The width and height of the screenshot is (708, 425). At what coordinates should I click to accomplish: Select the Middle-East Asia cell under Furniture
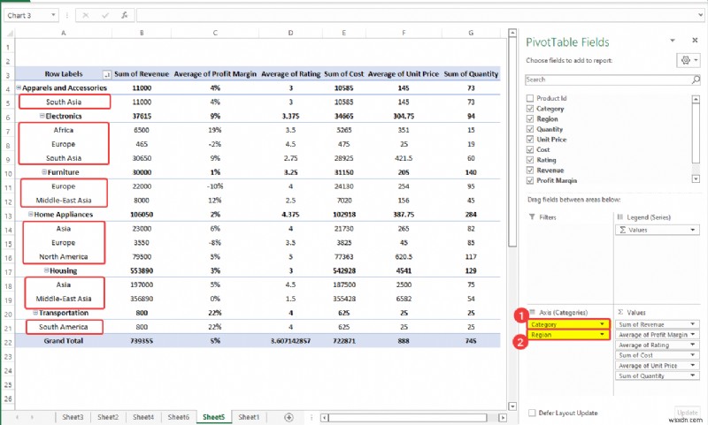64,200
